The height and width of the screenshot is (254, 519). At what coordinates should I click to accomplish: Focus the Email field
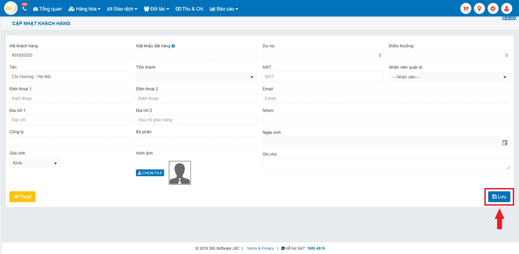pos(386,98)
